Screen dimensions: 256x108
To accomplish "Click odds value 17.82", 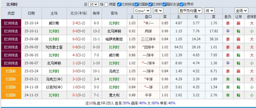I will 214,31.
